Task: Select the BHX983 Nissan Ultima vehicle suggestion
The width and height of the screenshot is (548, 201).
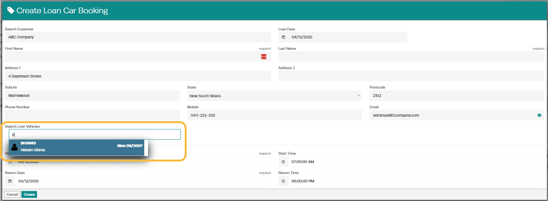Action: [77, 147]
